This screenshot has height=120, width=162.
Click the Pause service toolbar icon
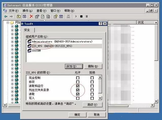(87, 16)
